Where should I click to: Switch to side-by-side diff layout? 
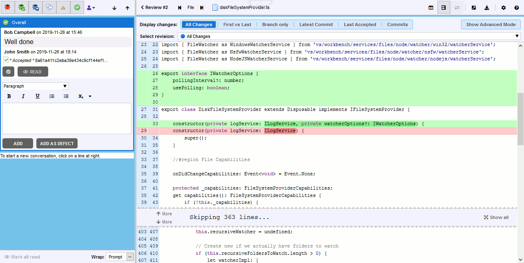tap(431, 7)
